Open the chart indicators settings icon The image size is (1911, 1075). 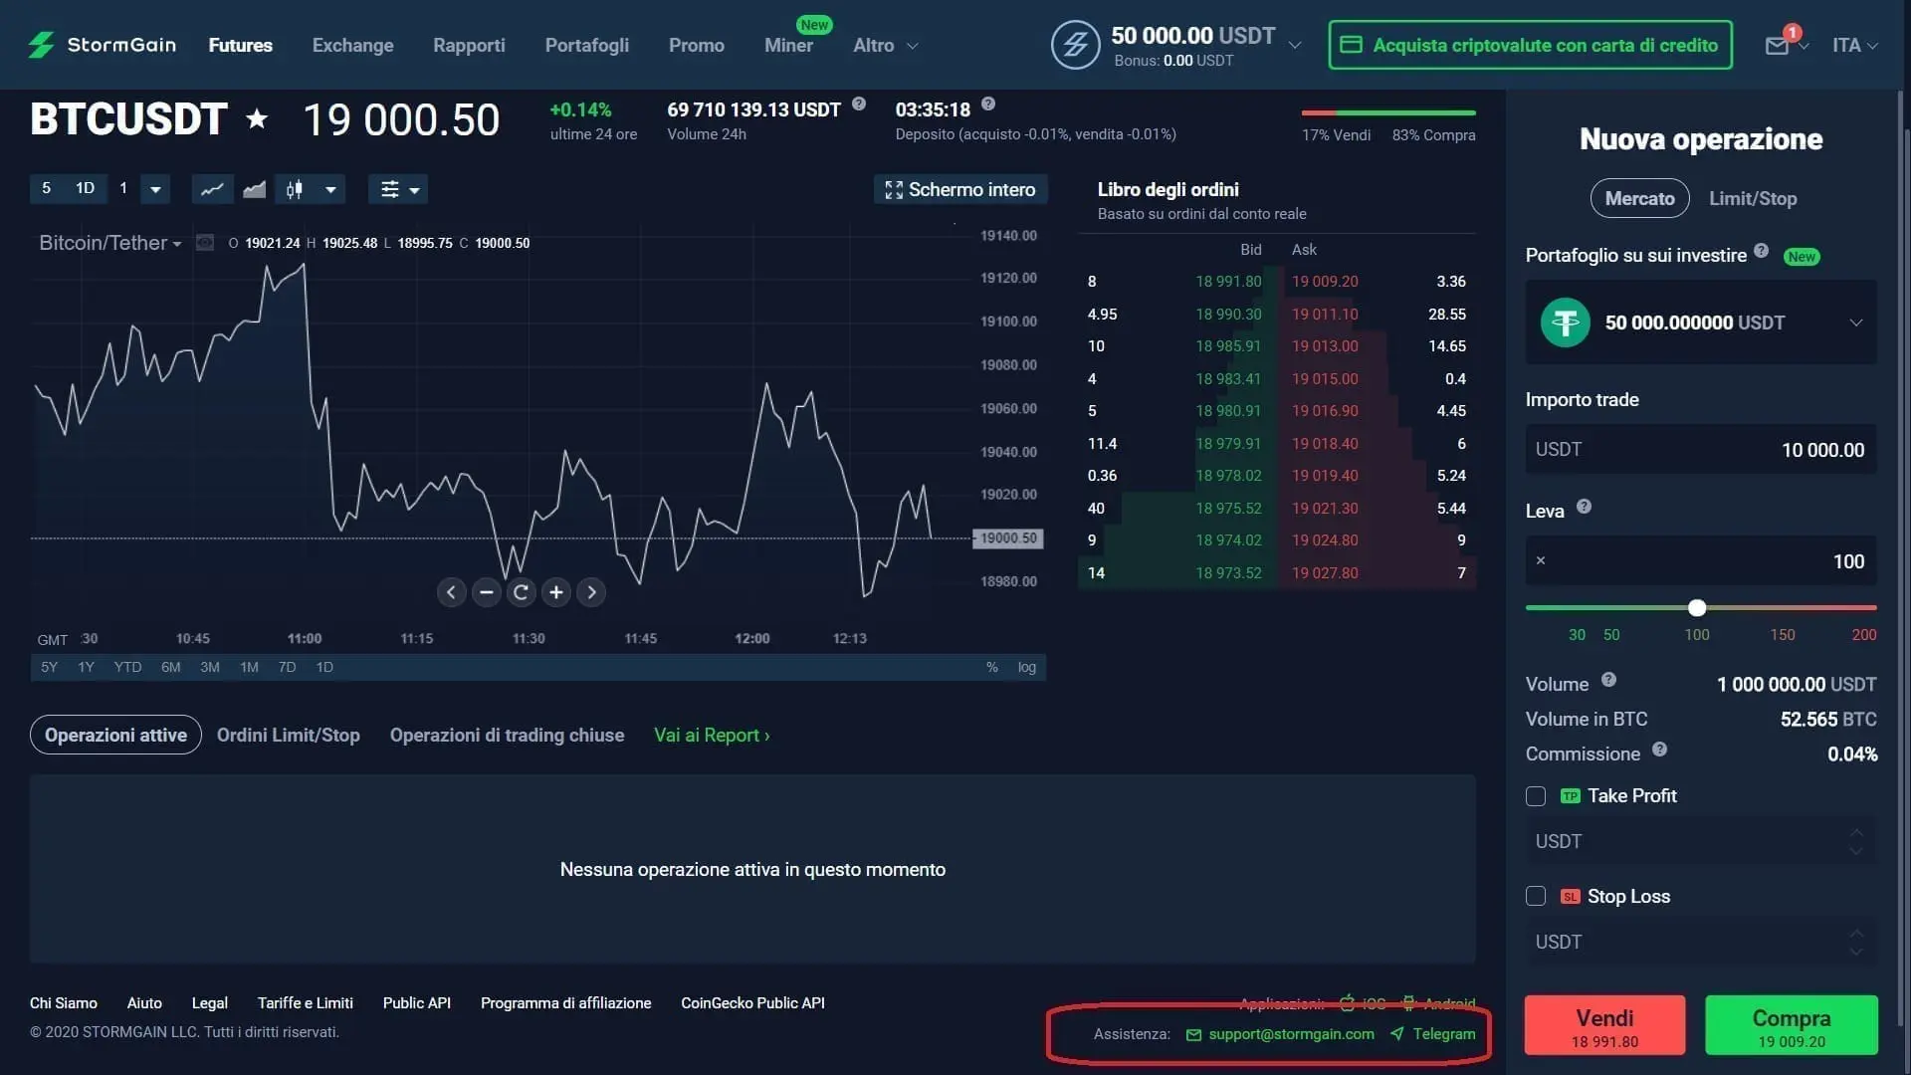click(x=391, y=189)
